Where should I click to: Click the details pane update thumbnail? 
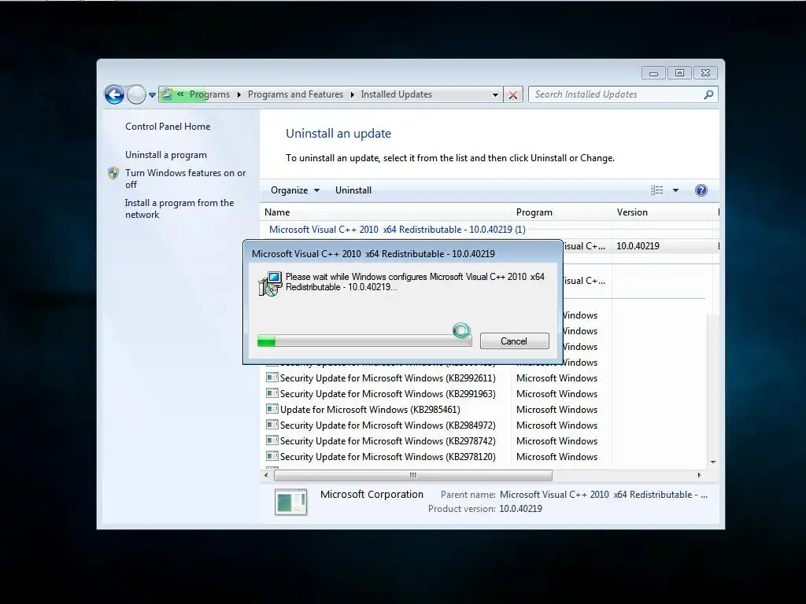tap(291, 502)
